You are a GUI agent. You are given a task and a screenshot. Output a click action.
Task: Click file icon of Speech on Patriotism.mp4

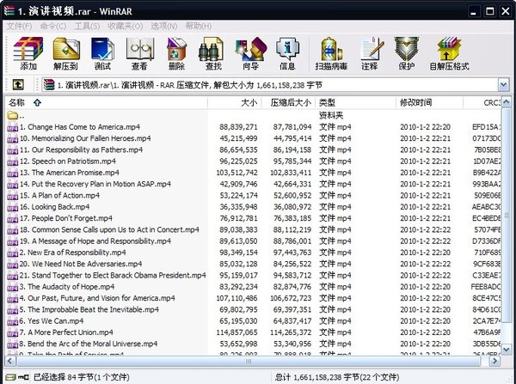click(x=13, y=162)
